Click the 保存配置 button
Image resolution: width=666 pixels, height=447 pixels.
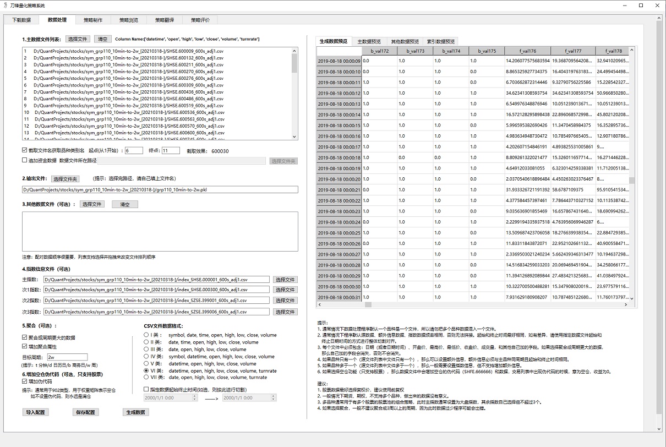[x=86, y=412]
